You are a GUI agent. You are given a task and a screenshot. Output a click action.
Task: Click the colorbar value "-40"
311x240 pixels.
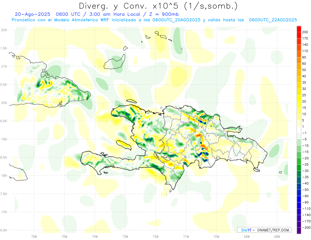click(x=305, y=184)
